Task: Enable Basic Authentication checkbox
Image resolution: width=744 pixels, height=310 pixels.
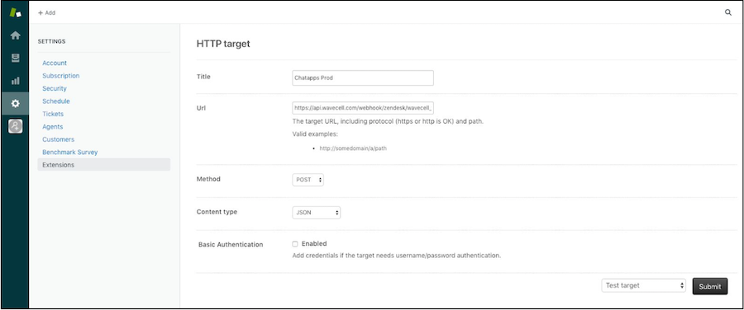Action: (x=295, y=244)
